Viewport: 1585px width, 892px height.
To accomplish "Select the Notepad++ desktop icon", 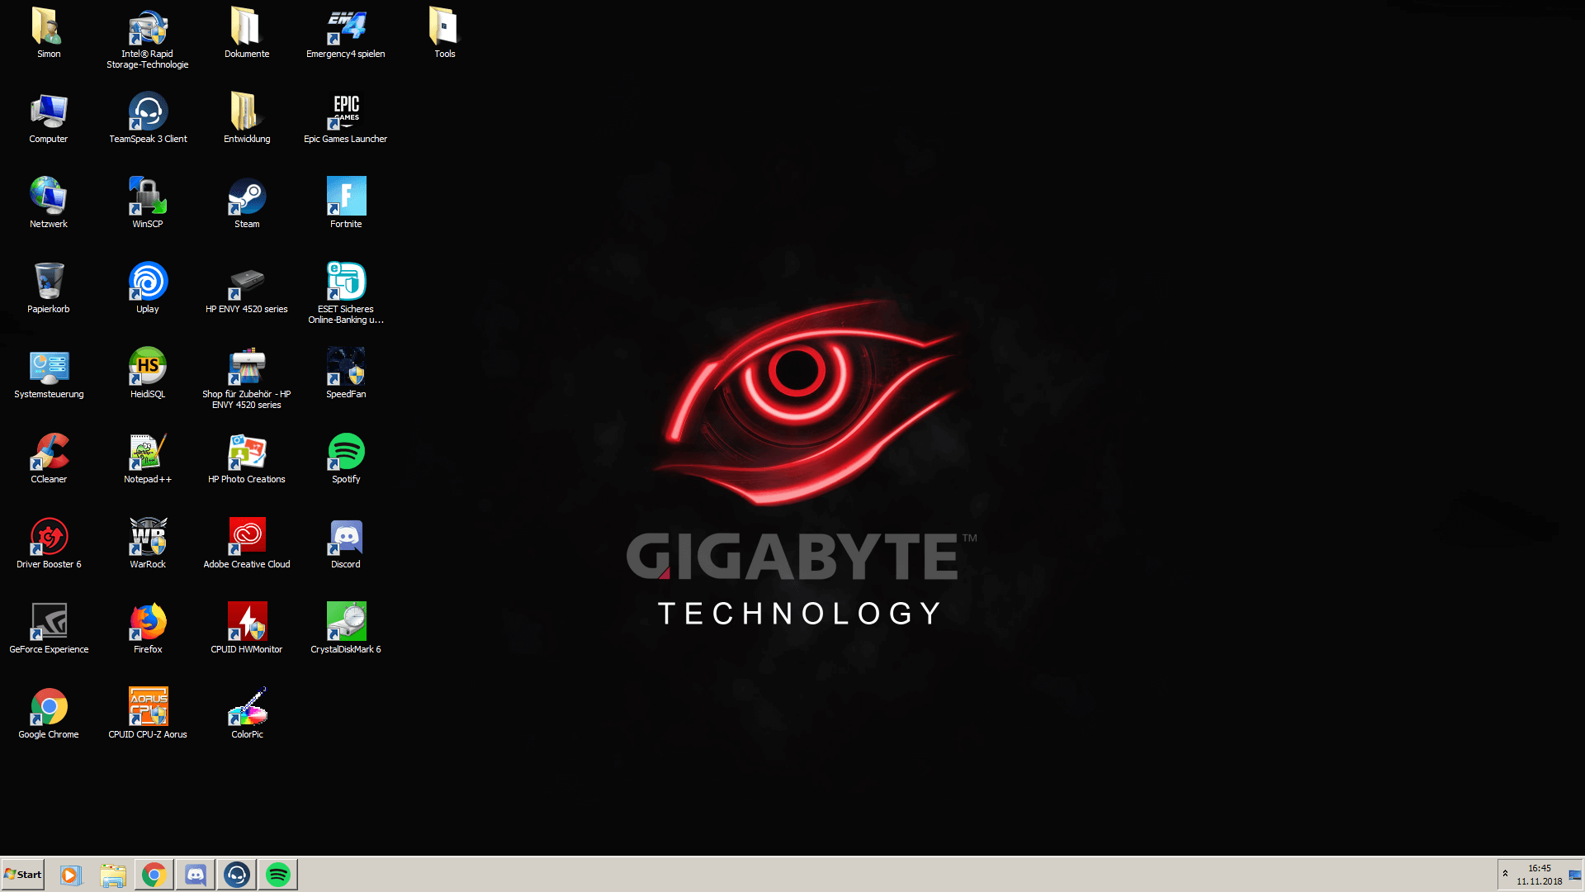I will click(148, 452).
